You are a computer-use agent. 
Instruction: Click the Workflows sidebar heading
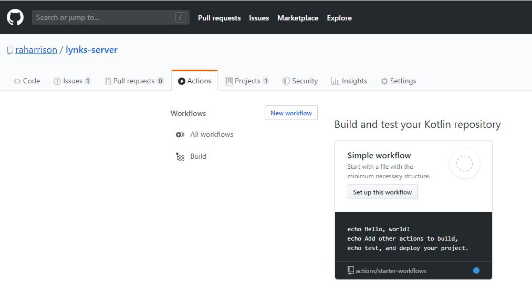[x=188, y=113]
